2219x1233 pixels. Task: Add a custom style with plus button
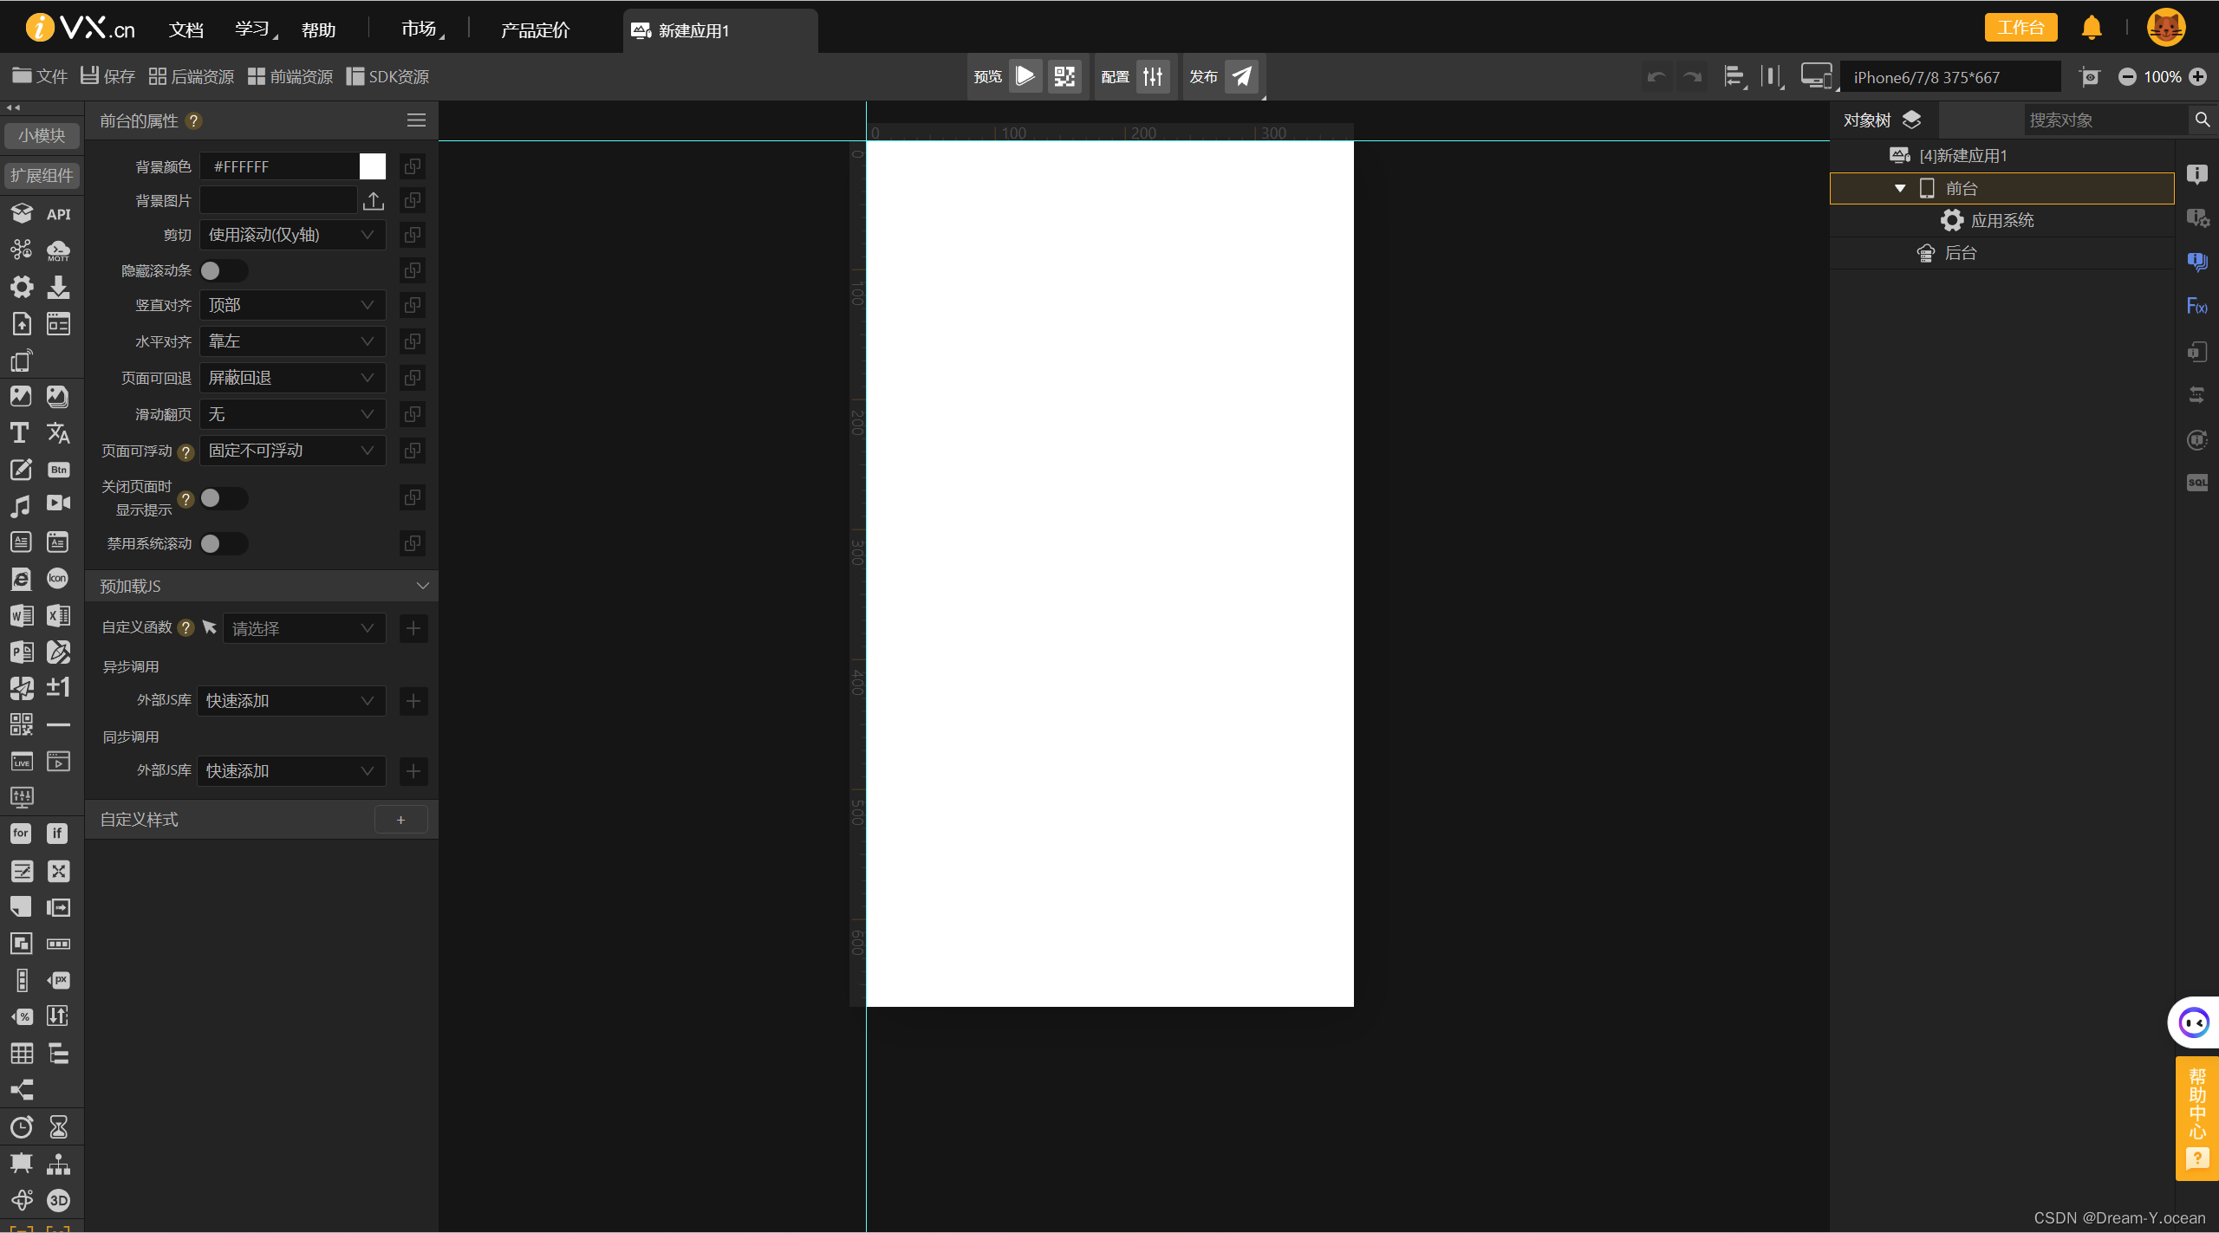400,820
